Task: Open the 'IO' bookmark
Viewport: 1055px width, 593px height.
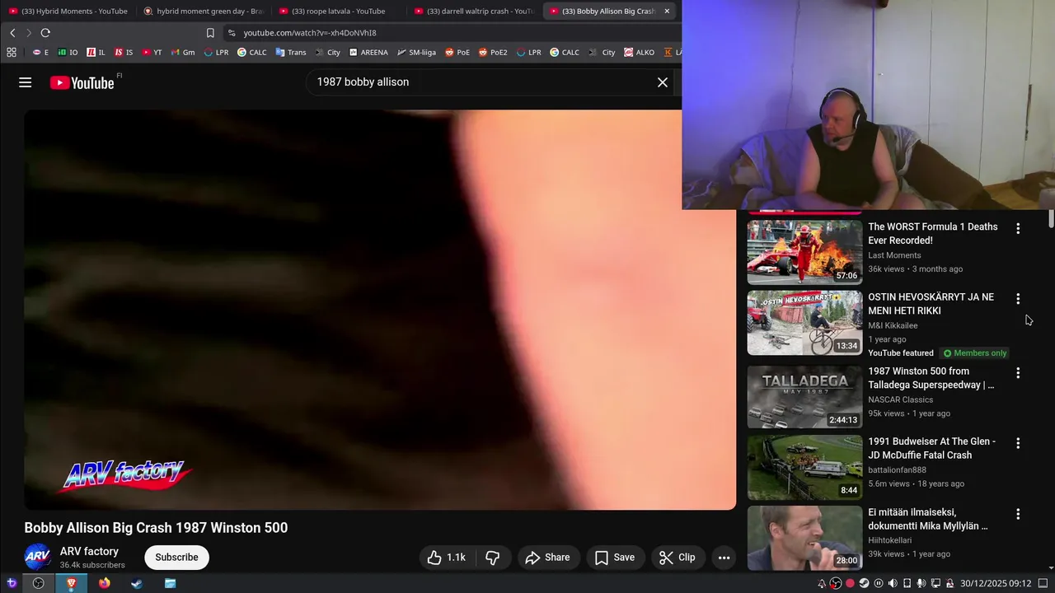Action: (x=68, y=52)
